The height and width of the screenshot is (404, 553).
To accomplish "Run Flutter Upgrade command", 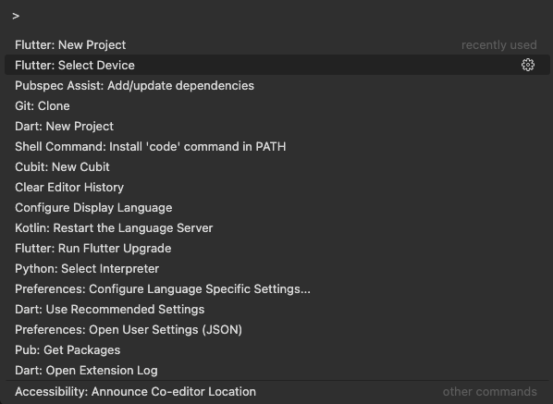I will coord(277,248).
